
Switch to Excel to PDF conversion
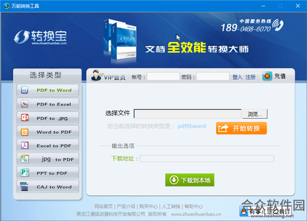click(48, 146)
